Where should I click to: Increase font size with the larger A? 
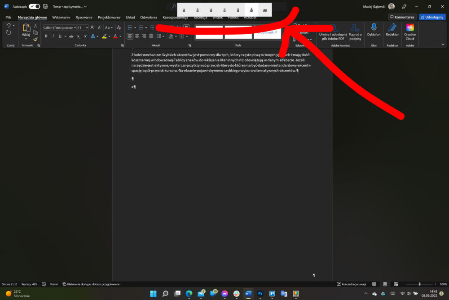92,27
